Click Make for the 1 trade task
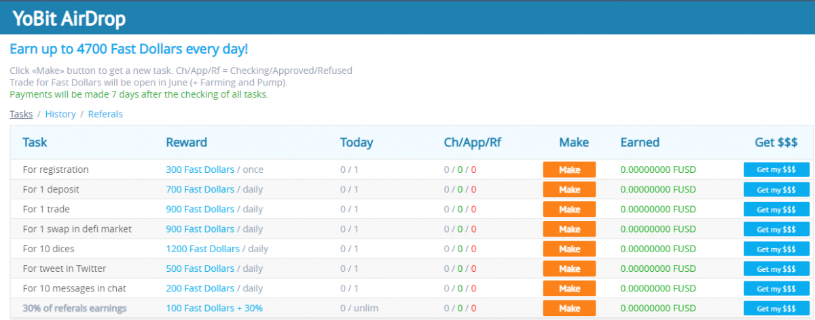Viewport: 815px width, 320px height. (x=569, y=209)
